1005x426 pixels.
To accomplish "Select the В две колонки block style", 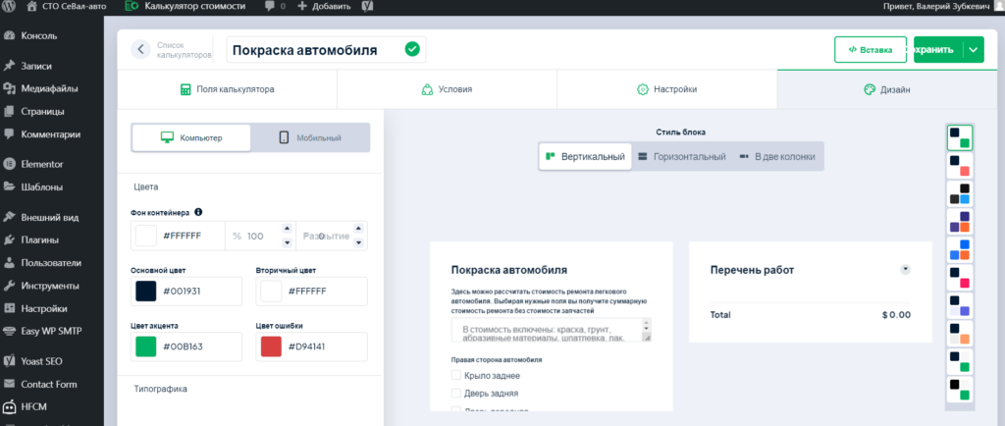I will (x=777, y=156).
